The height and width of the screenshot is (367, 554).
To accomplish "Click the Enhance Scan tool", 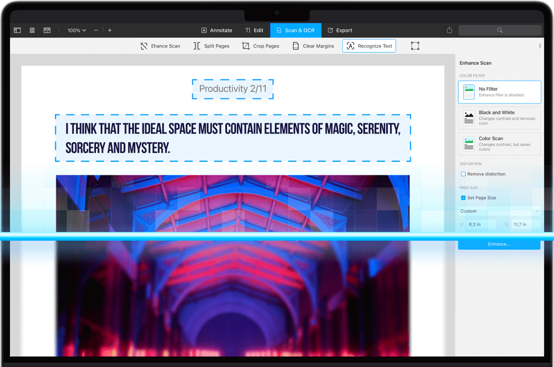I will pyautogui.click(x=160, y=46).
